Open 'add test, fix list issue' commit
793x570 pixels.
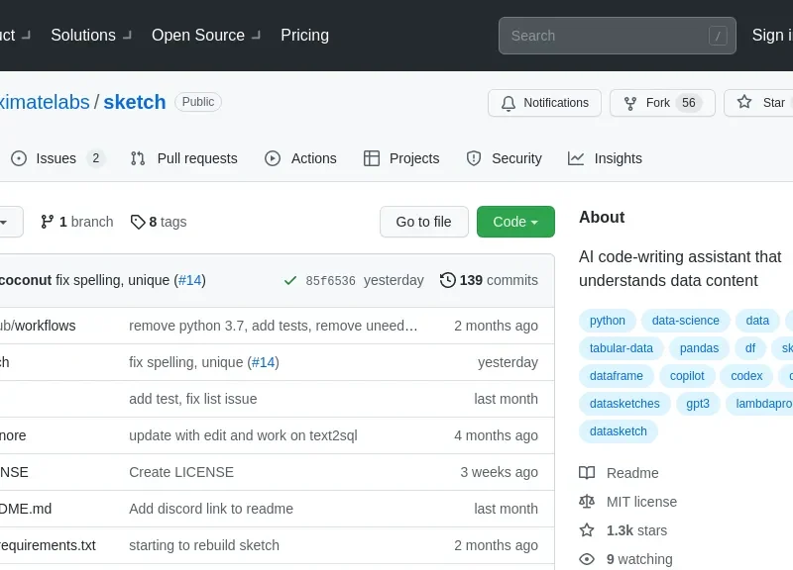pos(192,399)
